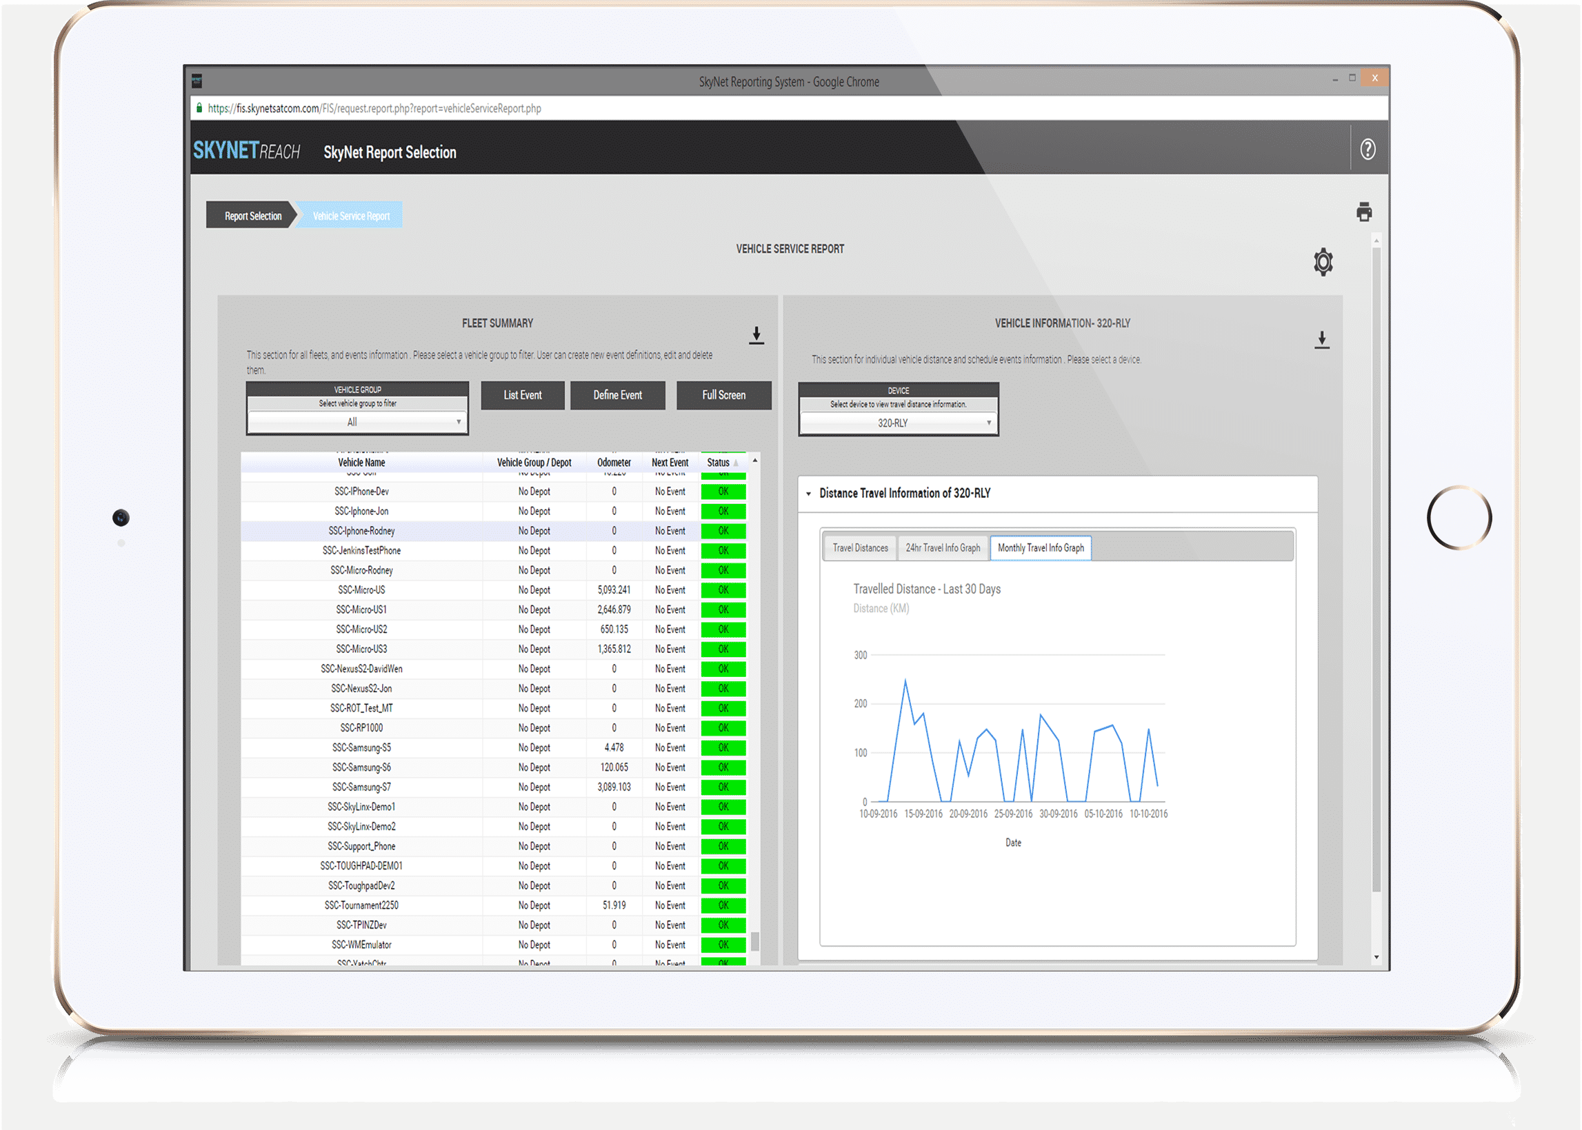
Task: Select the SSC-Micro-US2 row
Action: 494,629
